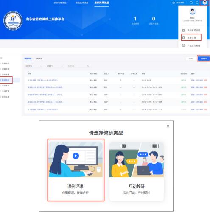Click the cloud upload icon in header

point(174,3)
